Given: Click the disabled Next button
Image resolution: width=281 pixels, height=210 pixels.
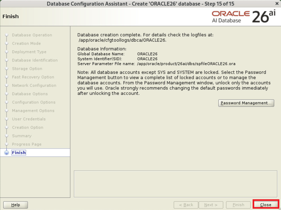Looking at the screenshot, I should pyautogui.click(x=211, y=205).
